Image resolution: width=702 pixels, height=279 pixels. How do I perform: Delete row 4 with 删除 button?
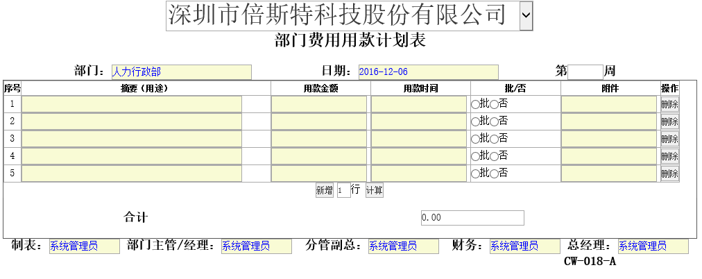[x=670, y=157]
